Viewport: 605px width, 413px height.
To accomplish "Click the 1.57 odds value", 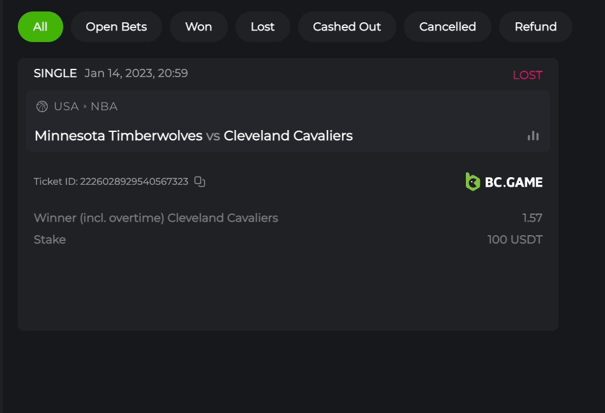I will pos(532,218).
